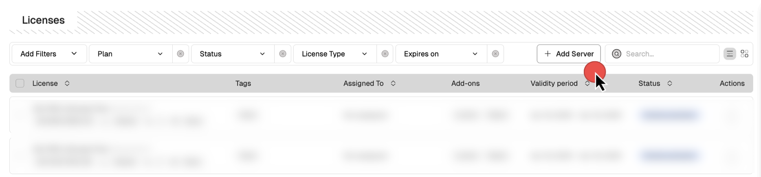Click the Tags column header
761x177 pixels.
click(x=243, y=83)
